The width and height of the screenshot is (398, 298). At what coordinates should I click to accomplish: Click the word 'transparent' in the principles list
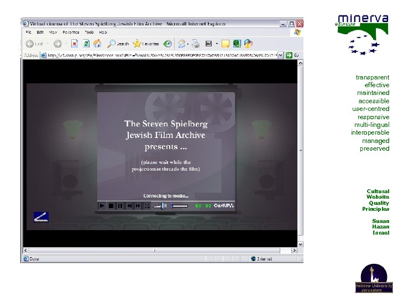click(x=373, y=77)
